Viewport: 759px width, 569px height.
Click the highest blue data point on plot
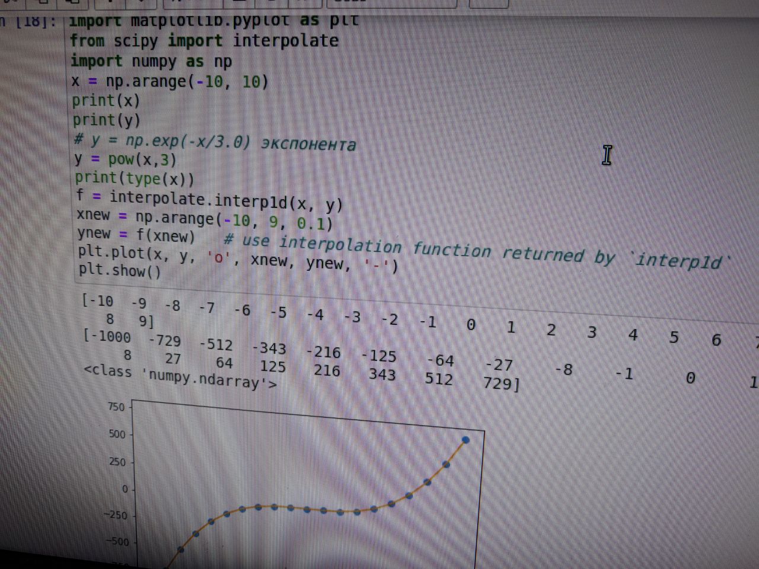[465, 440]
